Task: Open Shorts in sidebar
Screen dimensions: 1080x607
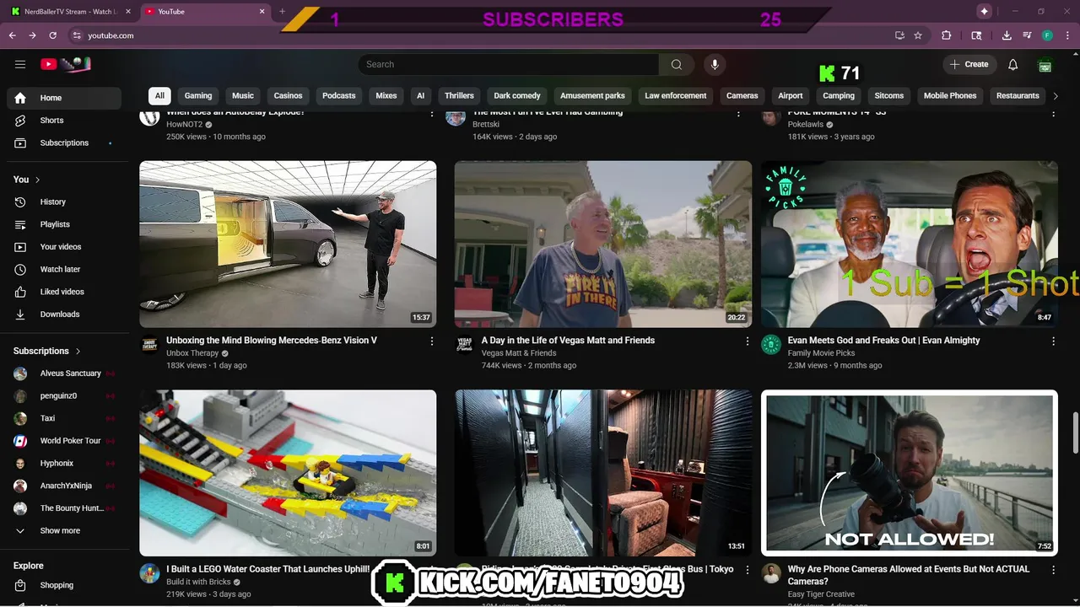Action: [64, 121]
